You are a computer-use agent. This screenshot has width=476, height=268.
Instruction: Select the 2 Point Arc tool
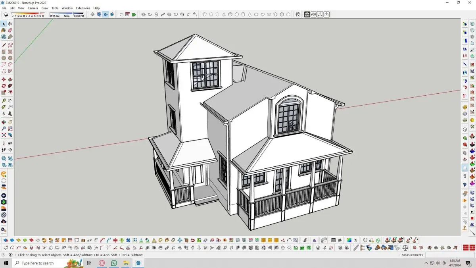[x=10, y=64]
